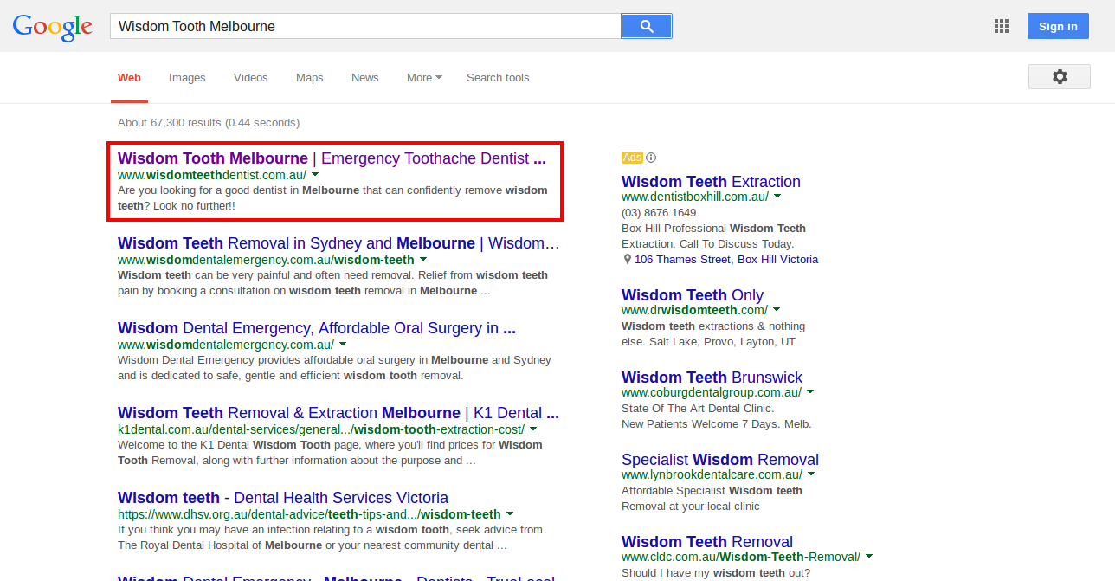Click the yellow Ads label

(632, 158)
